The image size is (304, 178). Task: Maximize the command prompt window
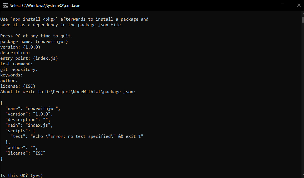[x=283, y=5]
